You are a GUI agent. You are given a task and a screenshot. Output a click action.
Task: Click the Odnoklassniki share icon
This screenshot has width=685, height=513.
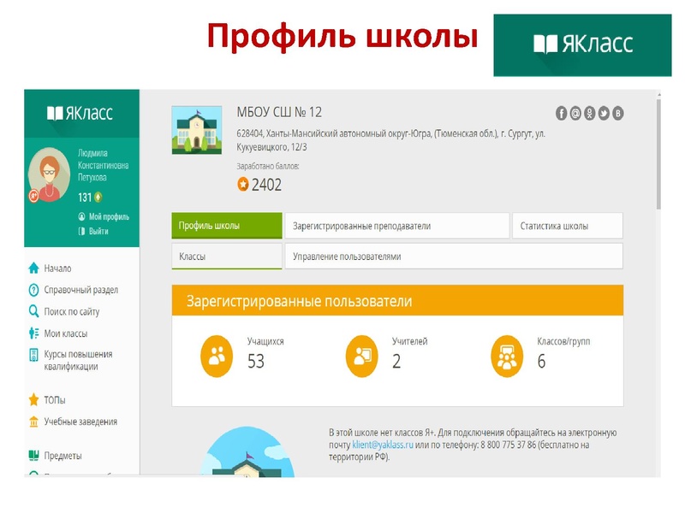tap(589, 113)
